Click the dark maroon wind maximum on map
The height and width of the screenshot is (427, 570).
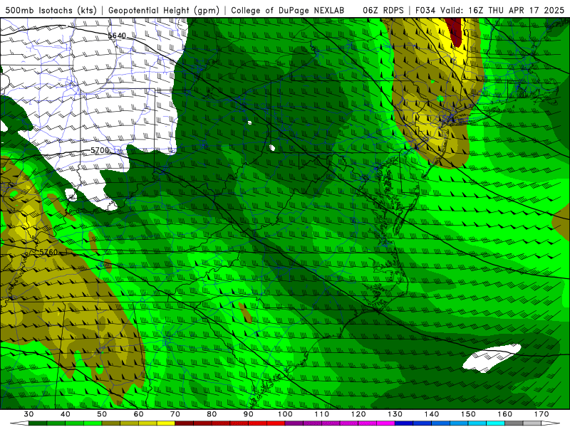pos(455,31)
